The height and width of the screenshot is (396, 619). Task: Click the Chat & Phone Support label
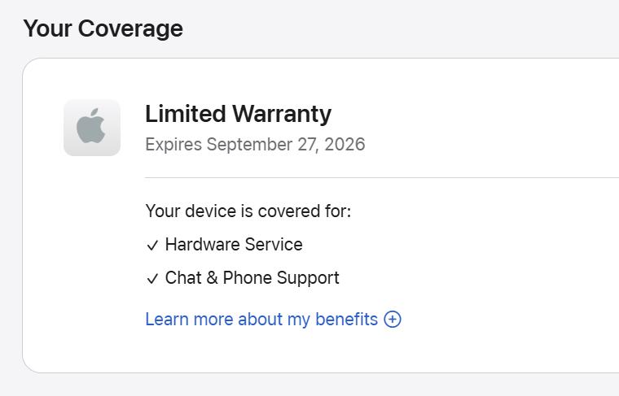(x=252, y=278)
